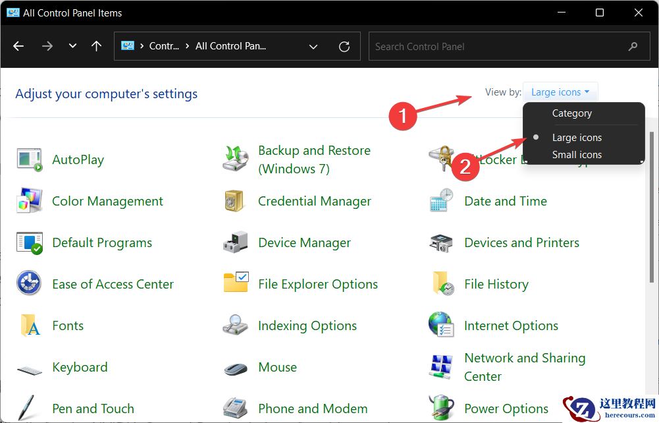
Task: Open the Internet Options globe icon
Action: click(441, 326)
